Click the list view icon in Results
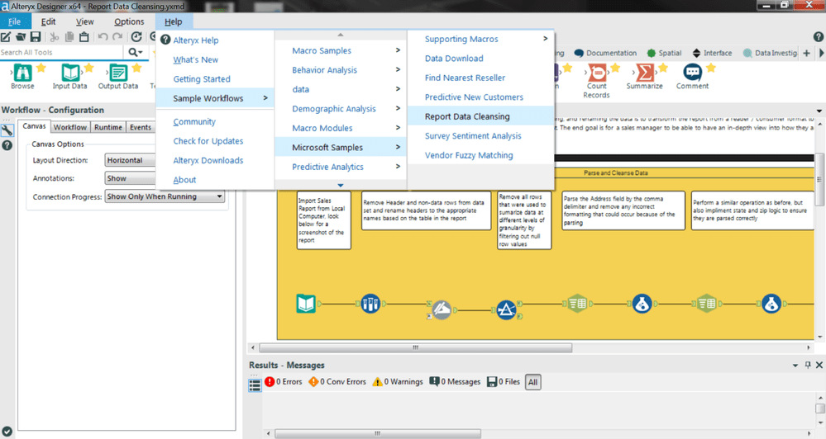Viewport: 826px width, 439px height. click(255, 385)
